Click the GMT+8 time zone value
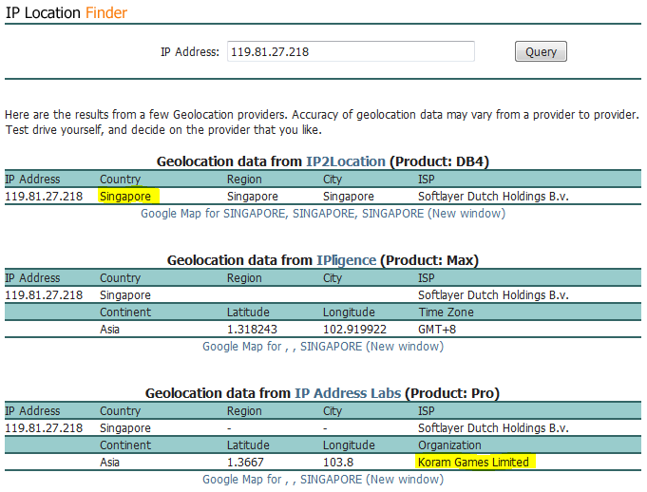 click(437, 330)
